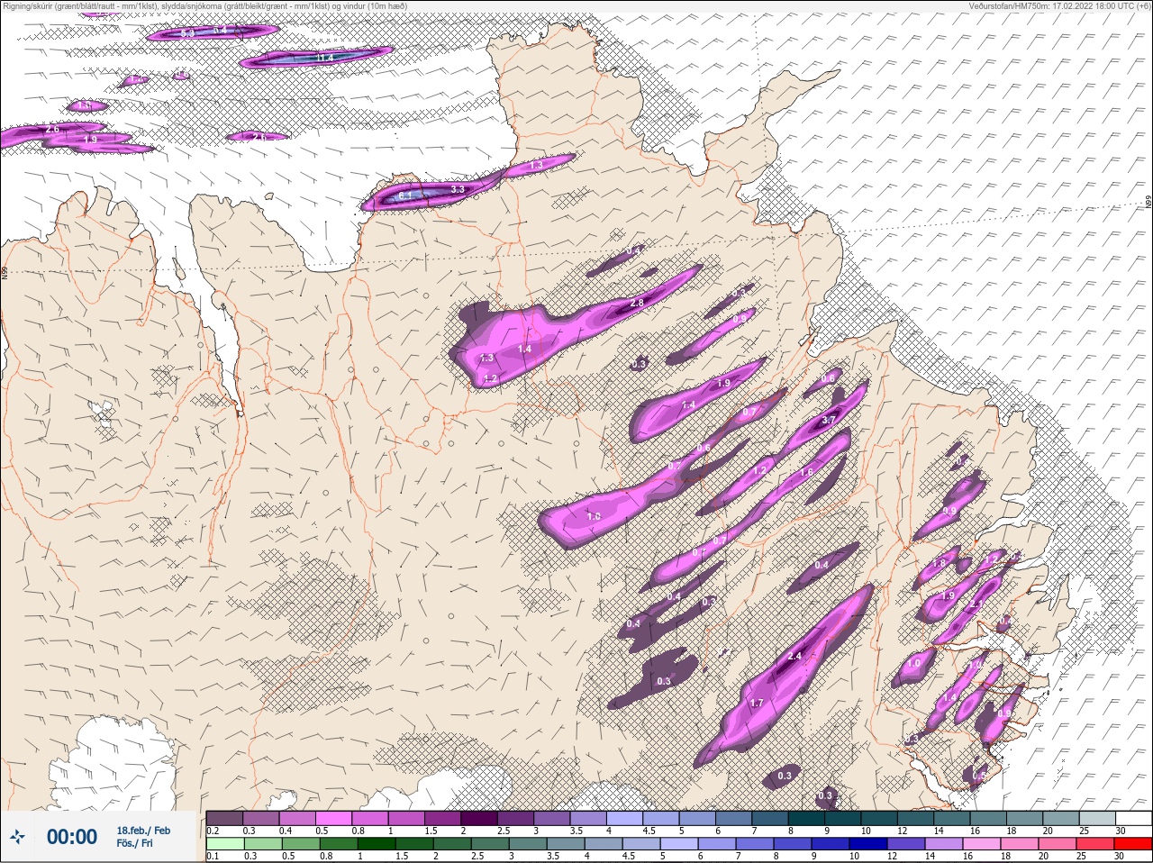Pick the top legend swatch between 0.2 and 0.3
Image resolution: width=1153 pixels, height=863 pixels.
click(x=224, y=819)
